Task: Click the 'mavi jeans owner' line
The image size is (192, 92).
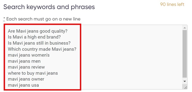Action: (x=26, y=79)
